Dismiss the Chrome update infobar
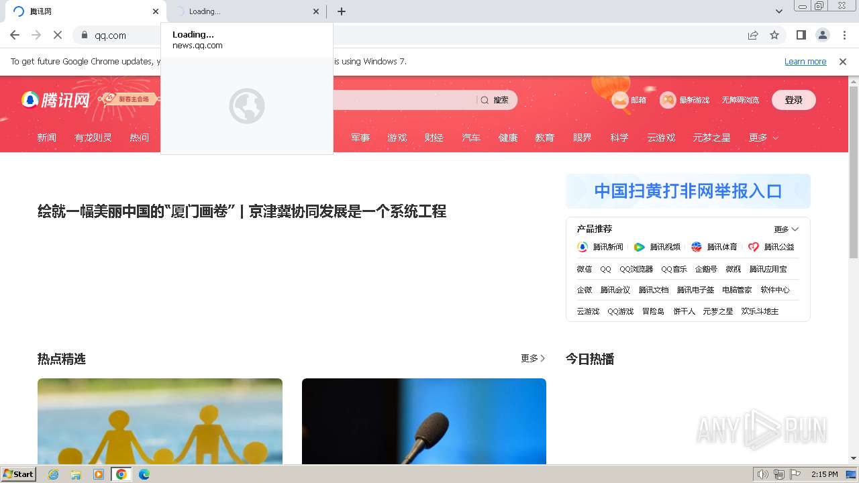 click(843, 61)
